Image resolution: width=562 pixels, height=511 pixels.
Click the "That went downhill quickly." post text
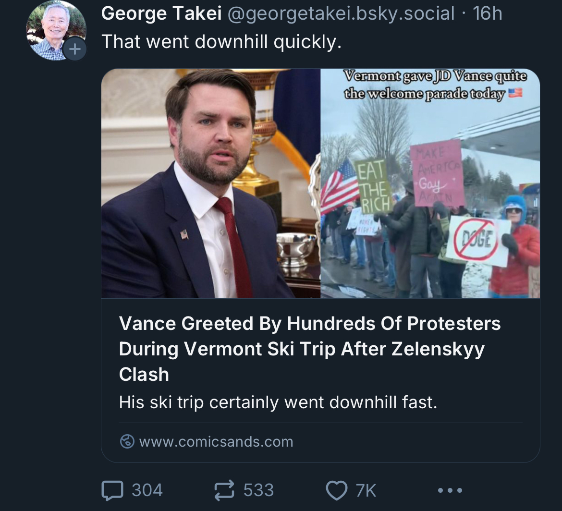[x=221, y=42]
